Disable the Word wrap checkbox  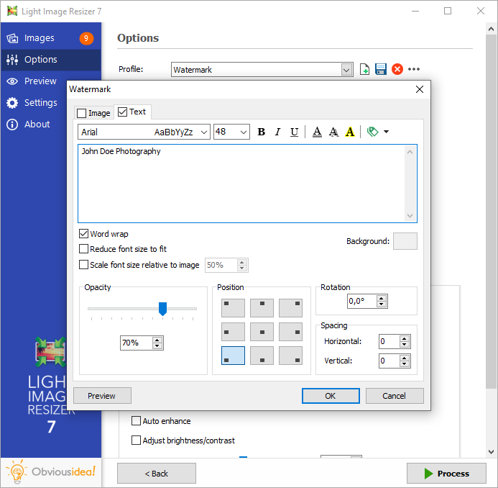(x=84, y=234)
